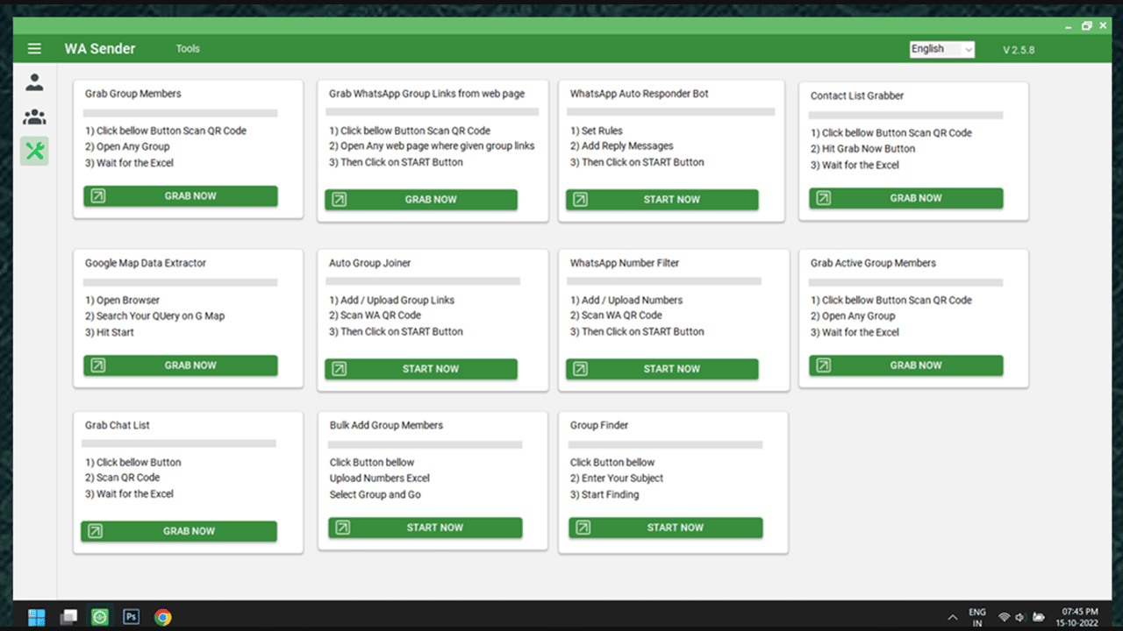The width and height of the screenshot is (1123, 631).
Task: Click GRAB NOW under Grab Group Members
Action: [x=181, y=196]
